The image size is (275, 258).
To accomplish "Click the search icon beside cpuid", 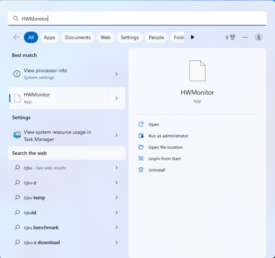I will [17, 212].
